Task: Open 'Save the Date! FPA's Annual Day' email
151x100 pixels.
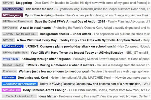Action: tap(70, 21)
